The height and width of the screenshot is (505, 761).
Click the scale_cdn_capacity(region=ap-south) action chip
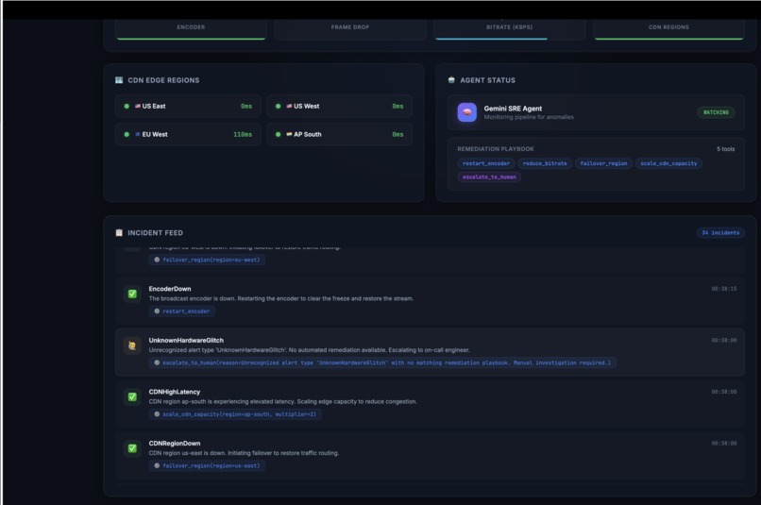[x=235, y=414]
